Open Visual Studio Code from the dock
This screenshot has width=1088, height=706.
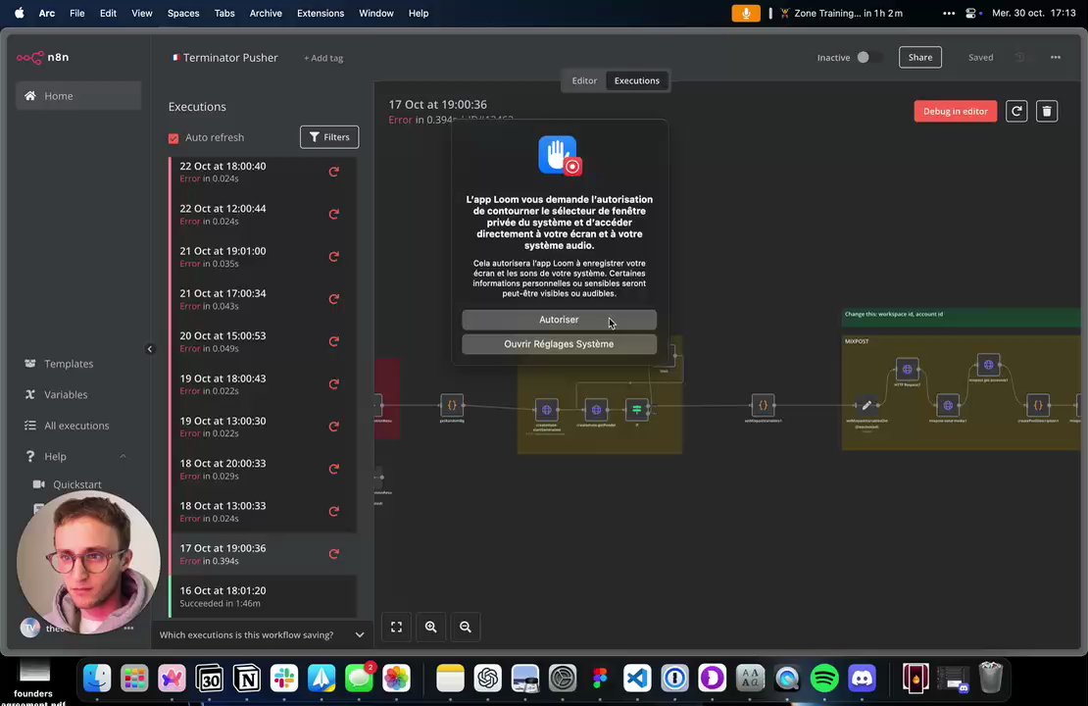pos(637,679)
